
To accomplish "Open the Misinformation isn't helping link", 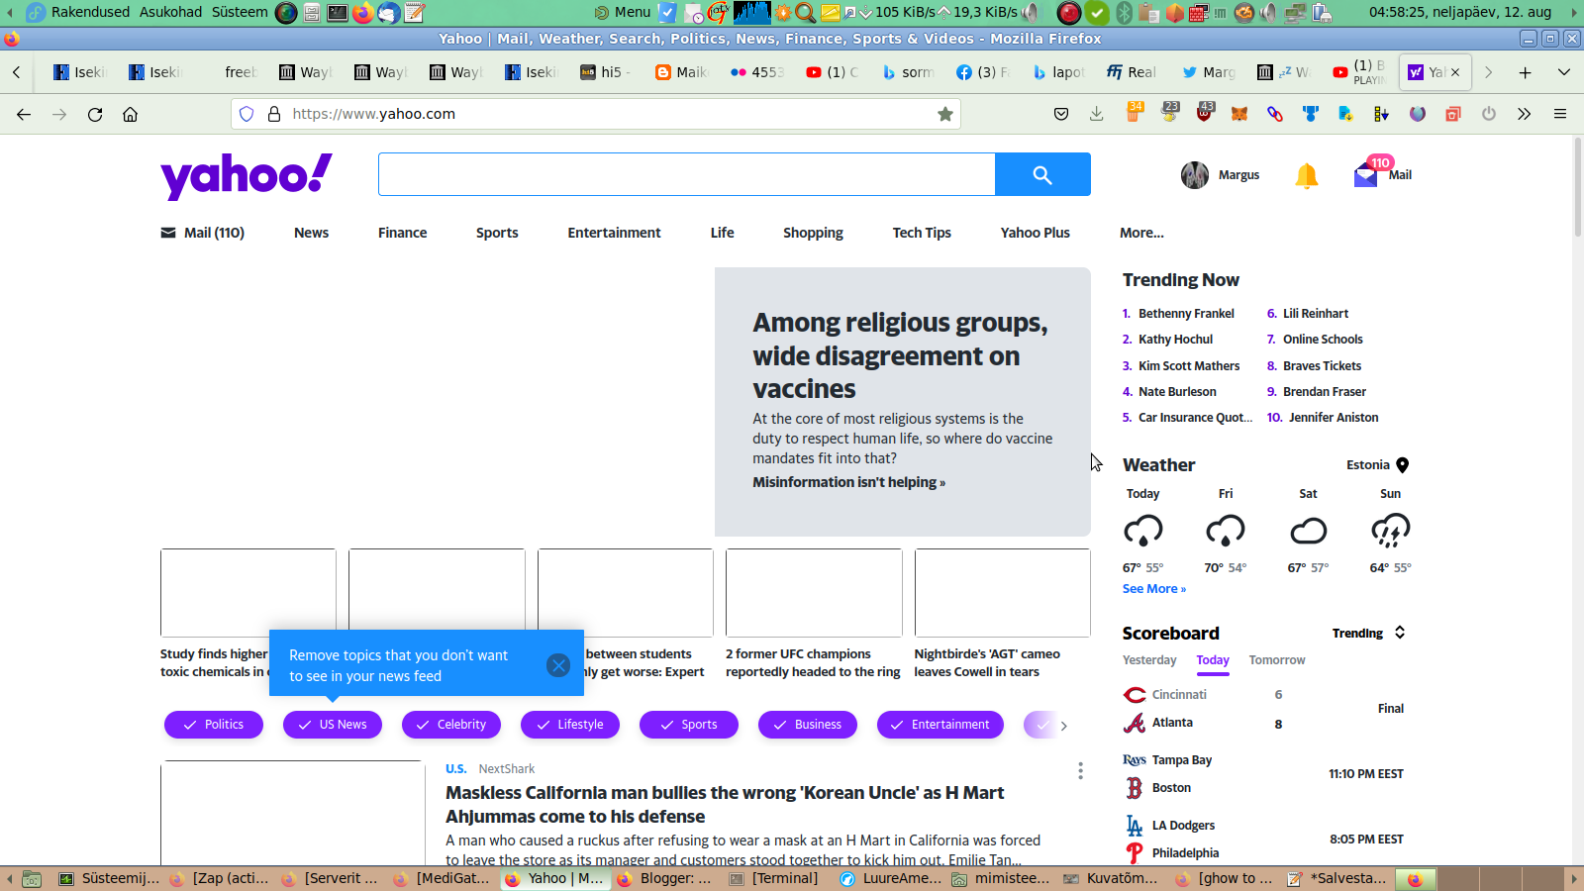I will pos(848,482).
